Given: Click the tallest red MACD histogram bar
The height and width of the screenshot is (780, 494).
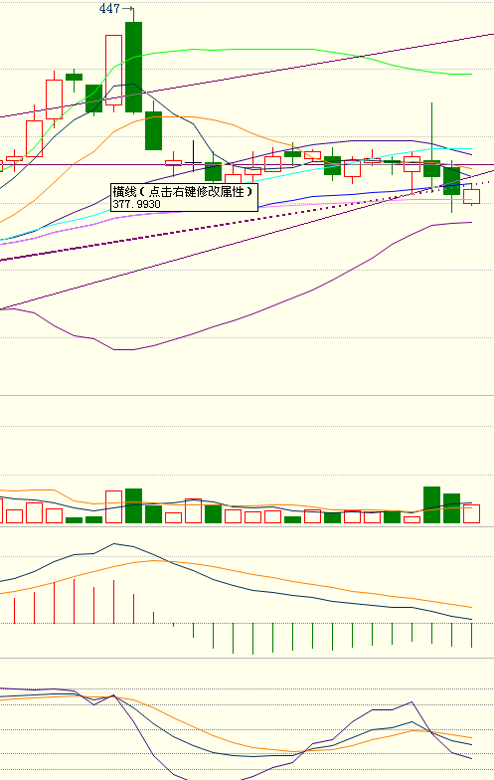Looking at the screenshot, I should pyautogui.click(x=74, y=601).
